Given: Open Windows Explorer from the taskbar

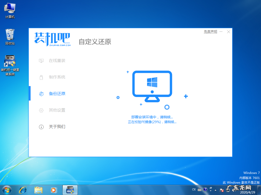Looking at the screenshot, I should point(38,190).
